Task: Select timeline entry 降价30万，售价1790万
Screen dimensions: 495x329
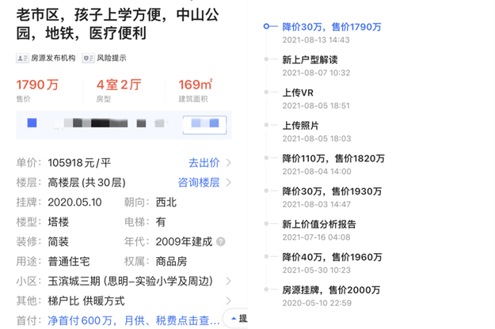Action: (332, 27)
